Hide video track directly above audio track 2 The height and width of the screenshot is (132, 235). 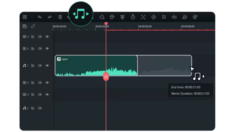click(x=47, y=94)
